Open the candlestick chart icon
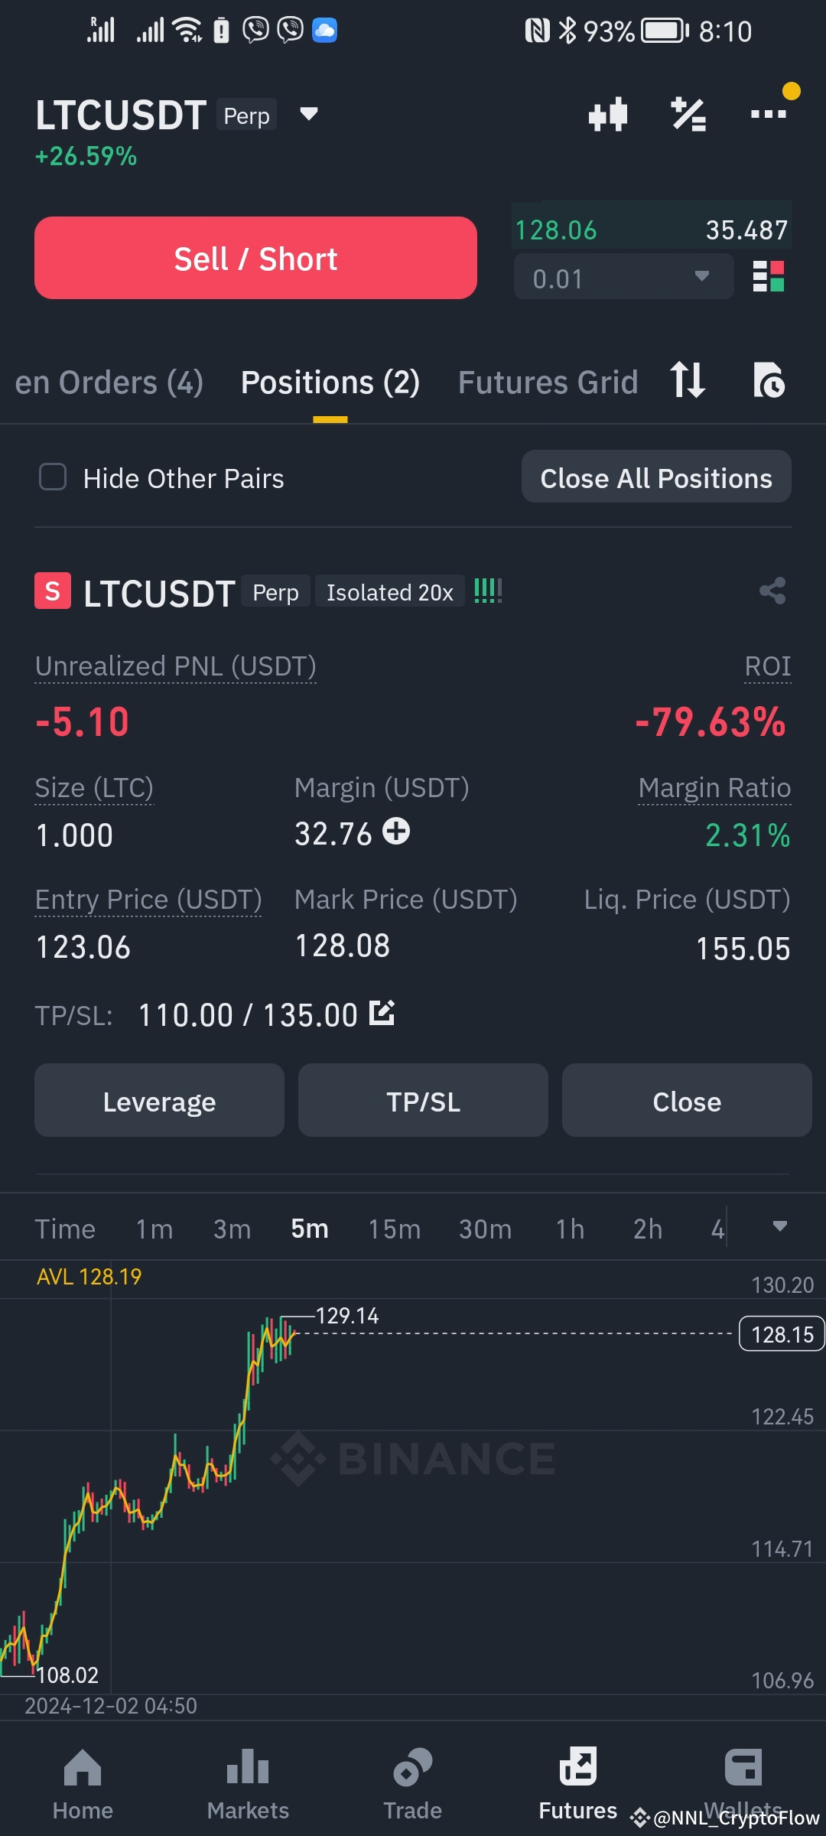This screenshot has height=1836, width=826. point(608,116)
